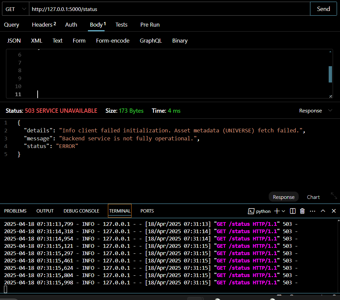Open the Pre Run tab
The width and height of the screenshot is (340, 300).
[x=150, y=25]
